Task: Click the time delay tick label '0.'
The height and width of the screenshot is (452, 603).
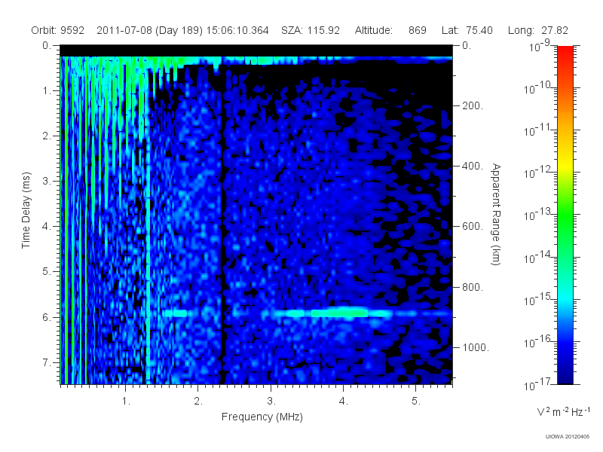Action: 47,46
